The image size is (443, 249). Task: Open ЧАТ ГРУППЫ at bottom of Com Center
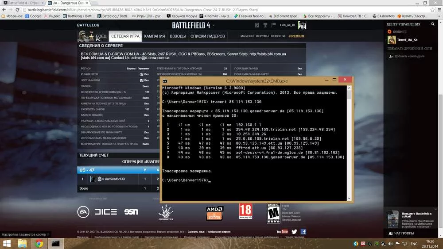(402, 233)
